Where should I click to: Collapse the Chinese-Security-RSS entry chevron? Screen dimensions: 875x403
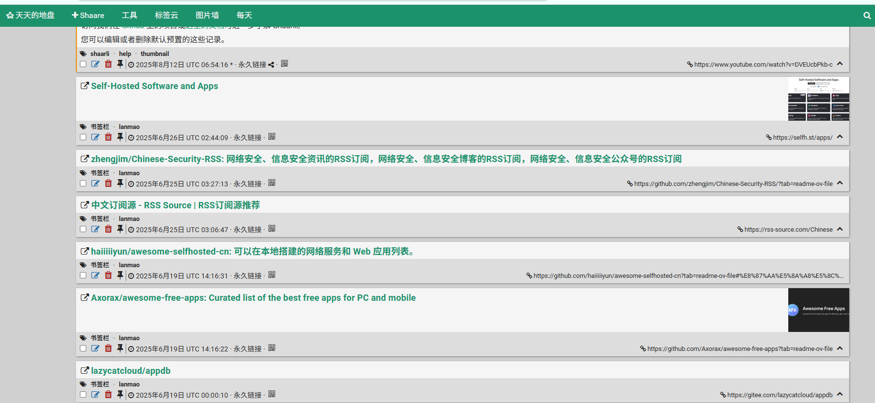(840, 183)
